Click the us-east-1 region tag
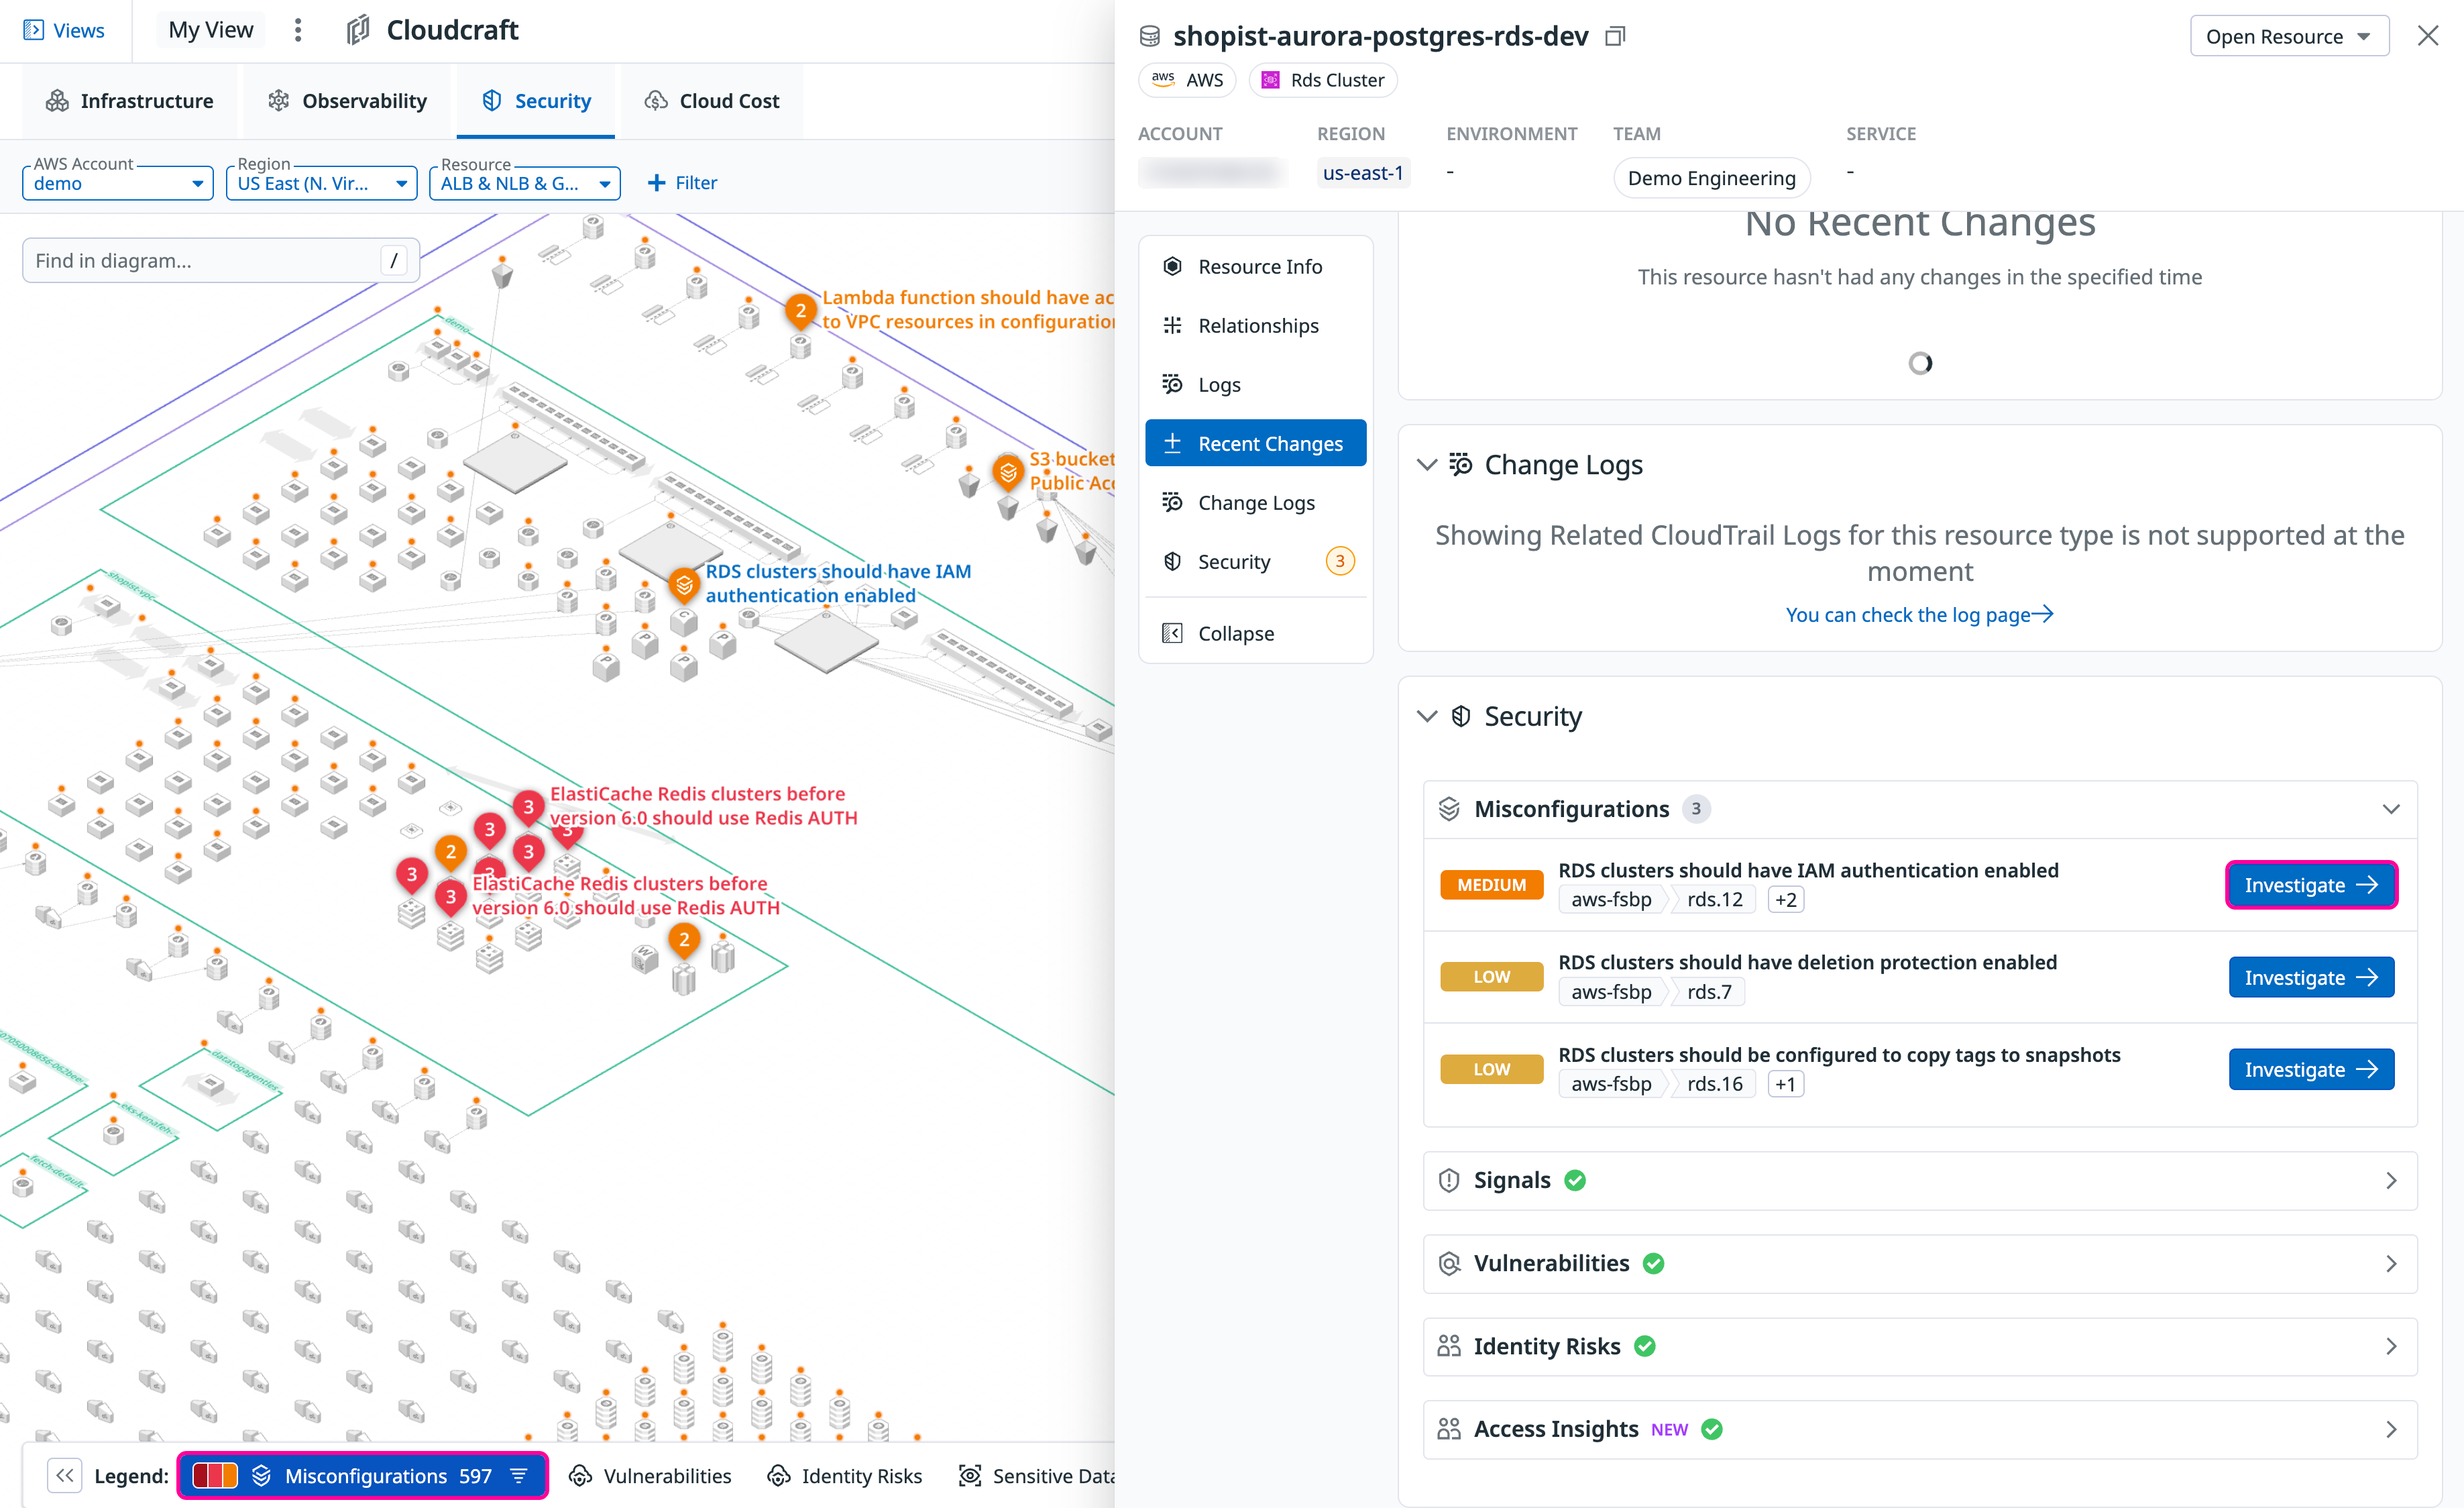The image size is (2464, 1508). click(x=1363, y=173)
